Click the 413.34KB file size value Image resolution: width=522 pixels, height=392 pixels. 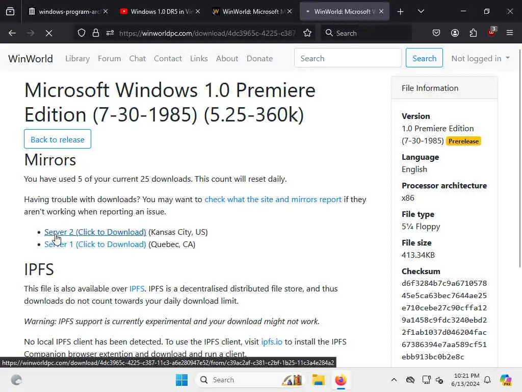(x=418, y=255)
